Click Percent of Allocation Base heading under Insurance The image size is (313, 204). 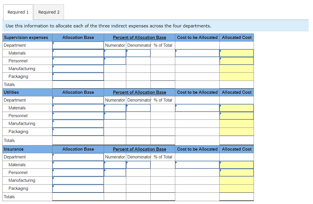[x=139, y=149]
